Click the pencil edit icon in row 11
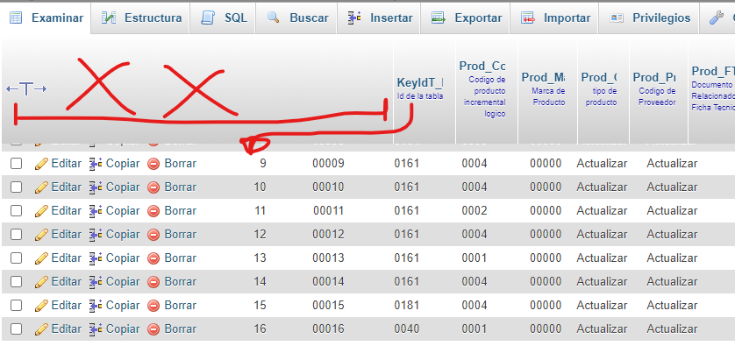Screen dimensions: 735x346 41,211
